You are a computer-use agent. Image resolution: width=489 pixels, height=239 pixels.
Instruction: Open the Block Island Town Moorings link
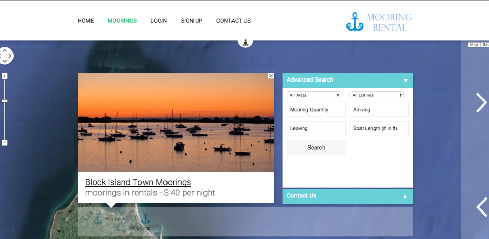138,182
